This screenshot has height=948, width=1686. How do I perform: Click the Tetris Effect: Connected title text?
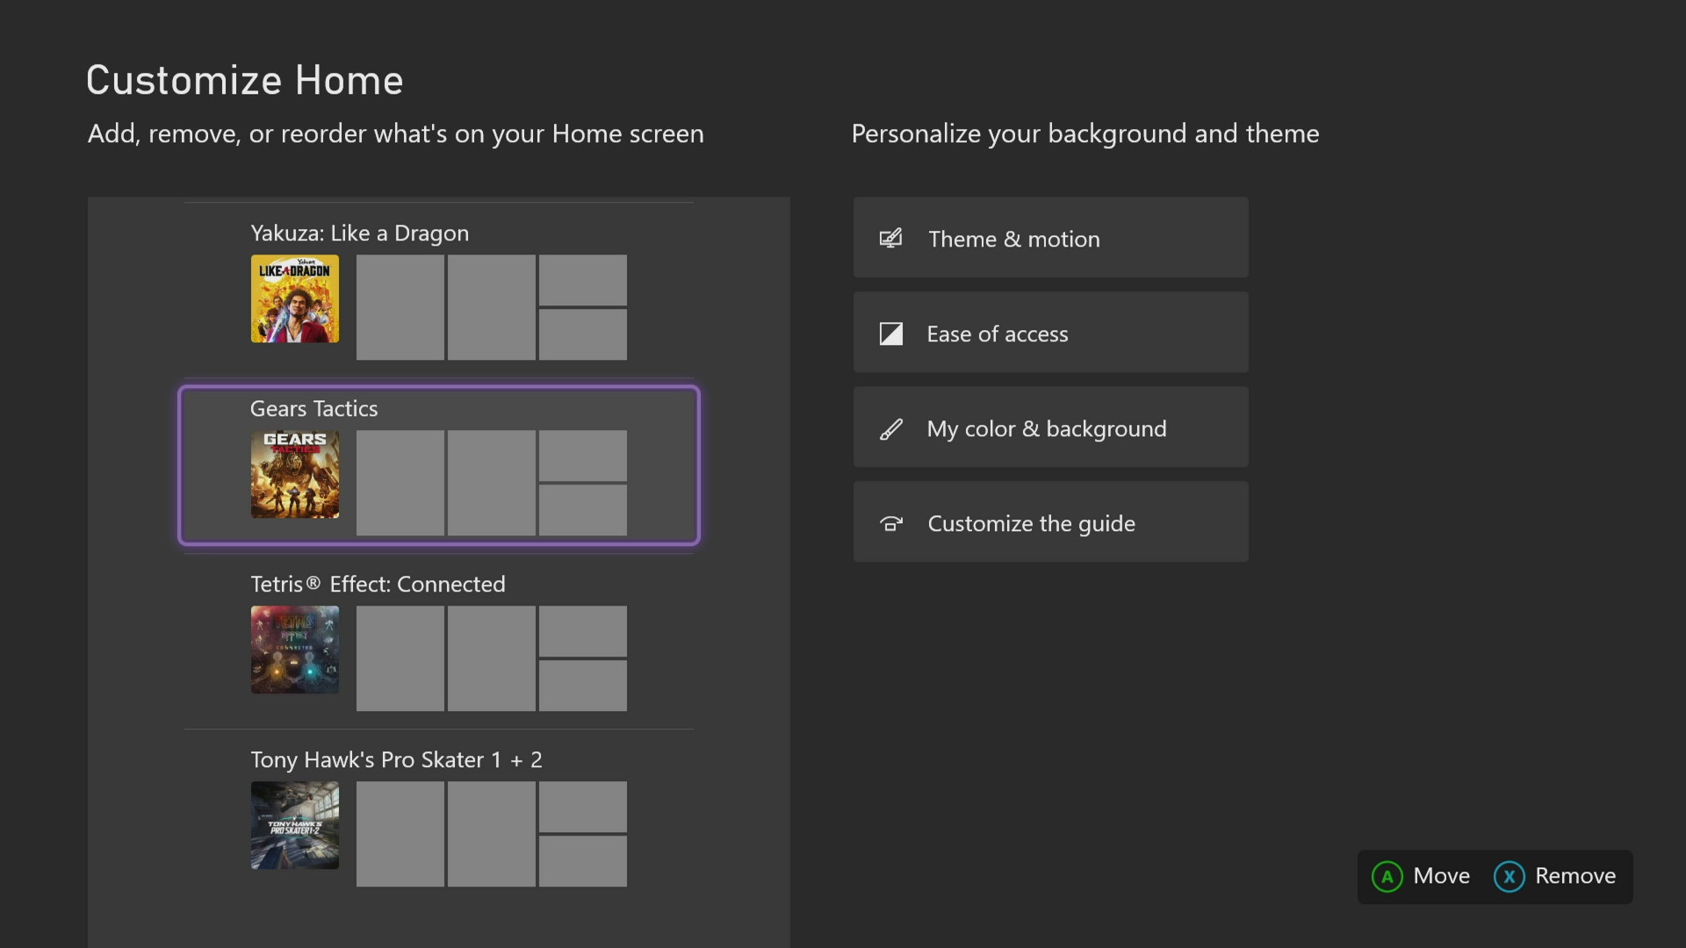378,584
